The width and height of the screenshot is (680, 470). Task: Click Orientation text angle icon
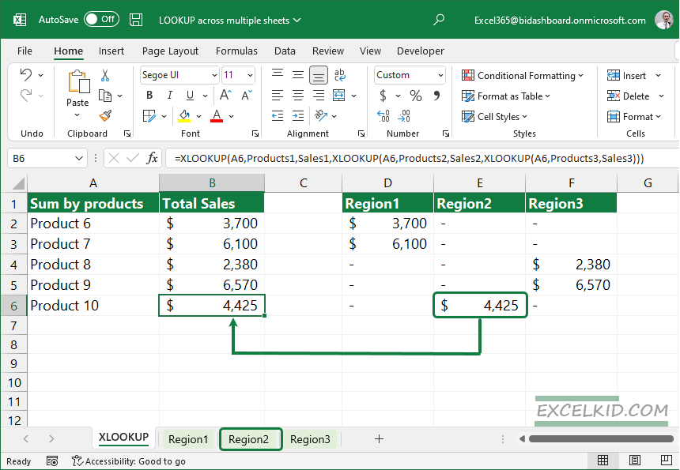click(x=321, y=115)
